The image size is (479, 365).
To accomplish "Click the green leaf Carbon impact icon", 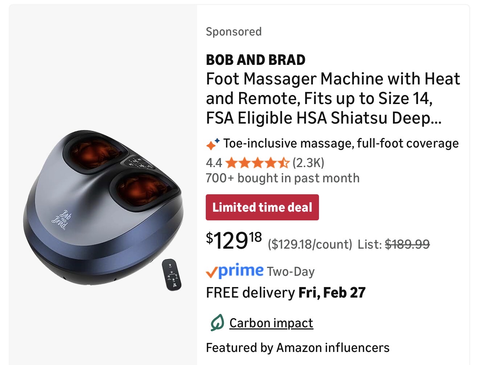I will [x=217, y=323].
